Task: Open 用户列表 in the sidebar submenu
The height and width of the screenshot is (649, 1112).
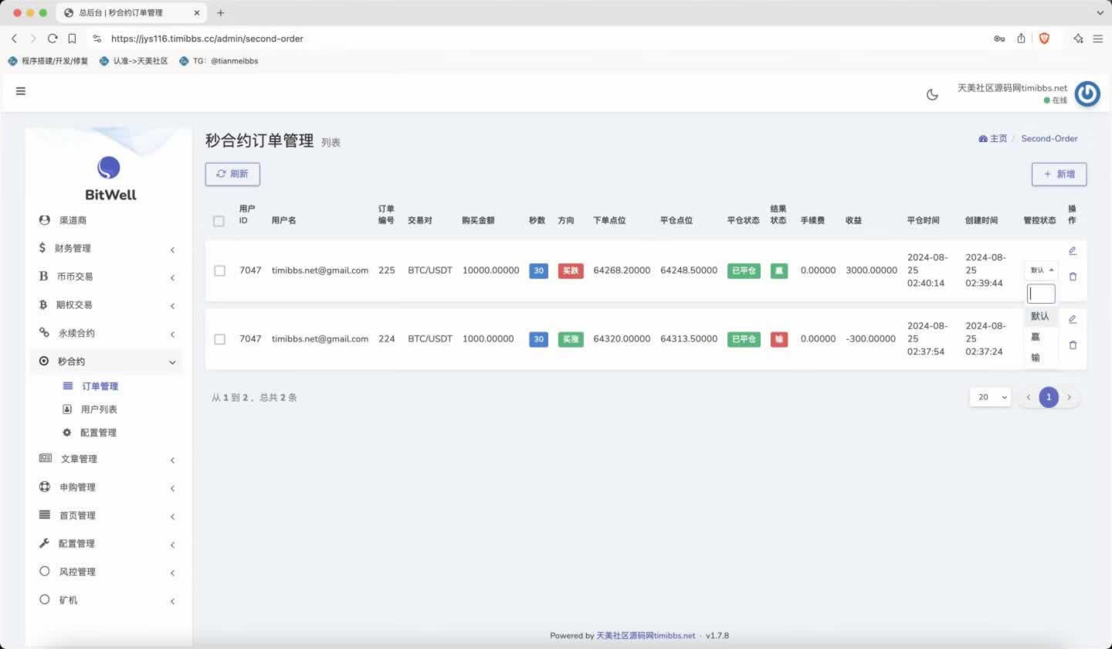Action: pos(99,409)
